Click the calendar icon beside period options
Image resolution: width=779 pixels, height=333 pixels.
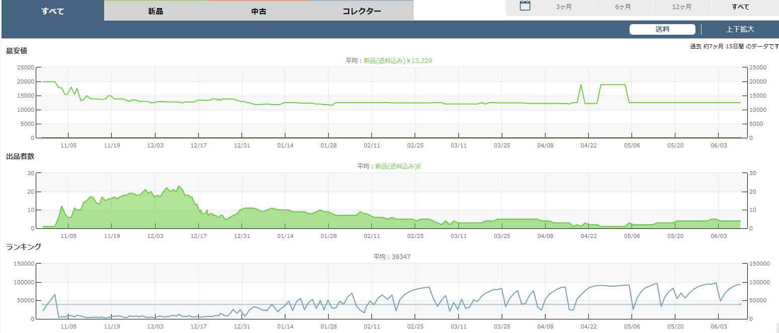(x=525, y=6)
